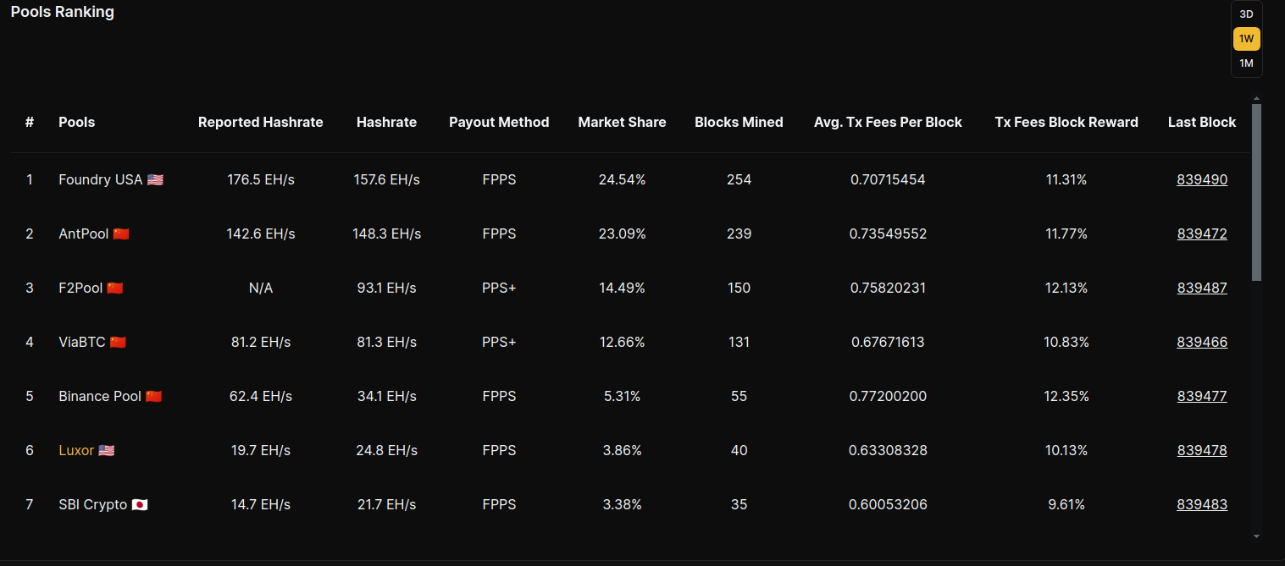This screenshot has width=1285, height=566.
Task: Click ViaBTC's PPS+ payout method
Action: coord(499,342)
